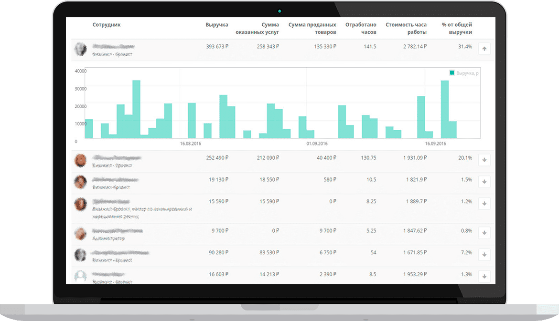Click the 16.09.2016 date label on chart axis

coord(435,144)
